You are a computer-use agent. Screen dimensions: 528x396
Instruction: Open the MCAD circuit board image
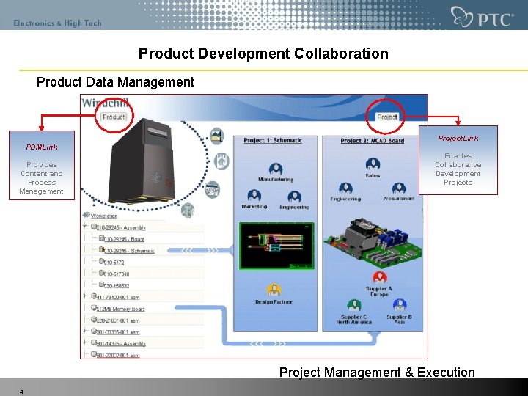pyautogui.click(x=372, y=243)
